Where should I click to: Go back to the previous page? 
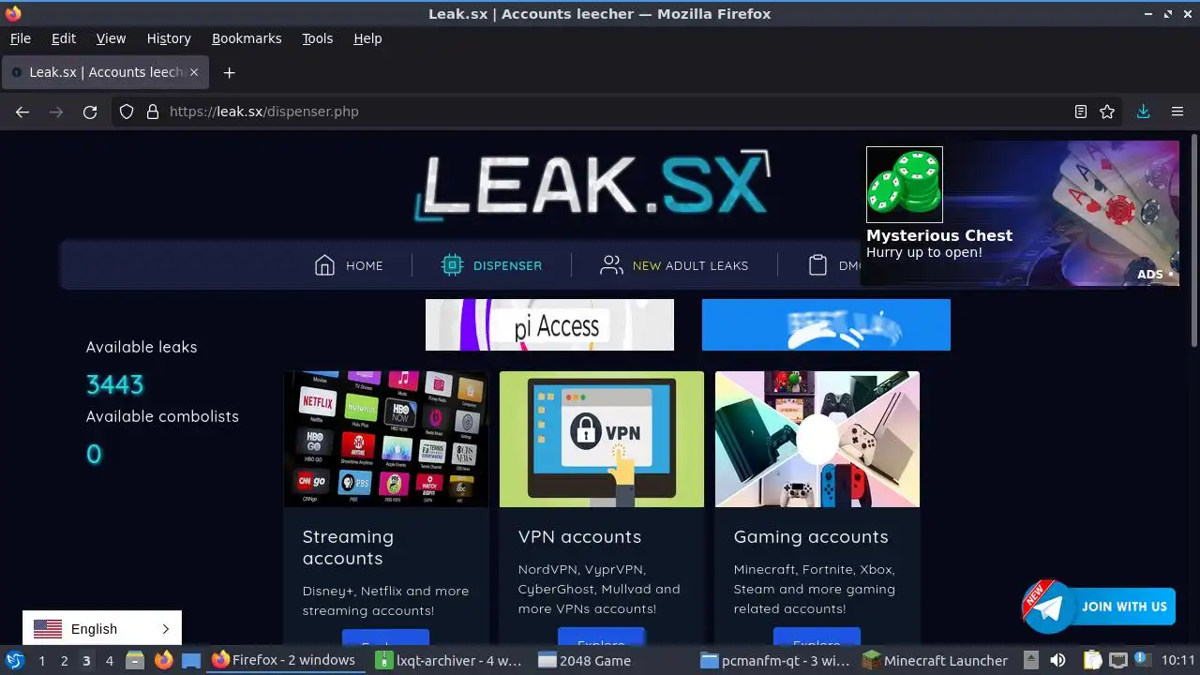point(22,112)
